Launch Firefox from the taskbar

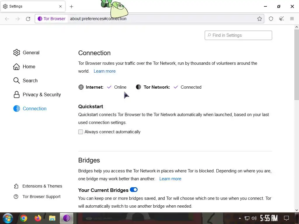pos(38,218)
